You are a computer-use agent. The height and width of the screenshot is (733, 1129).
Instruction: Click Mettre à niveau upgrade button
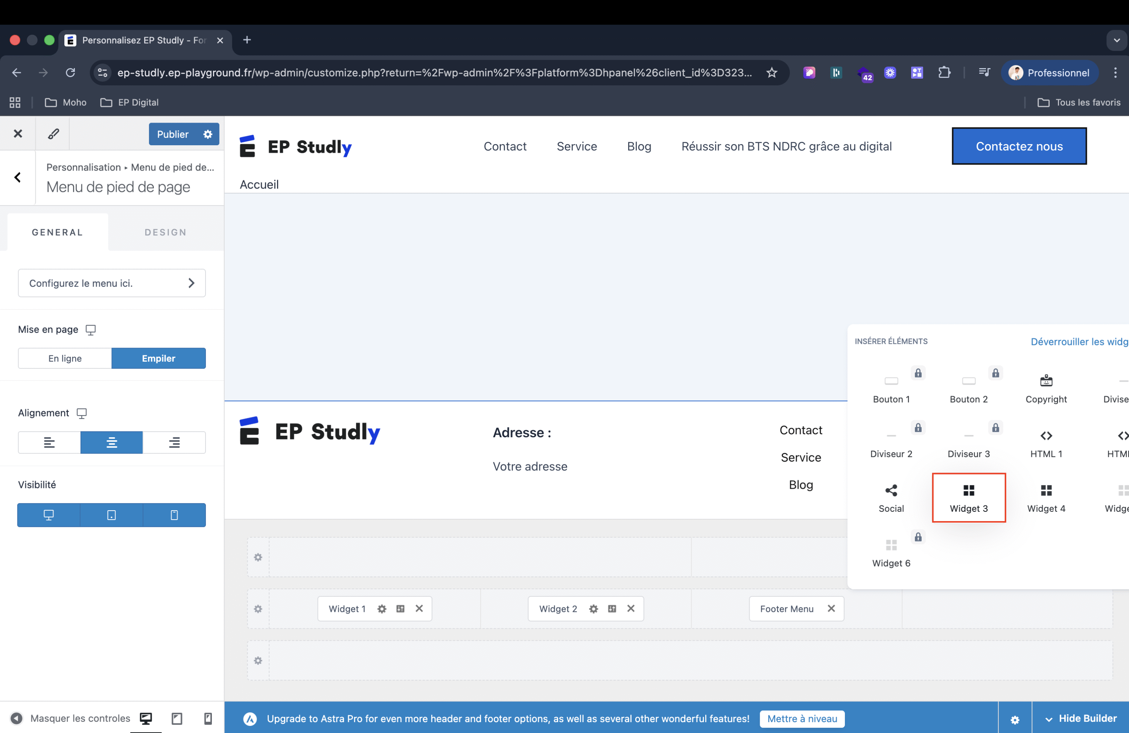coord(802,718)
